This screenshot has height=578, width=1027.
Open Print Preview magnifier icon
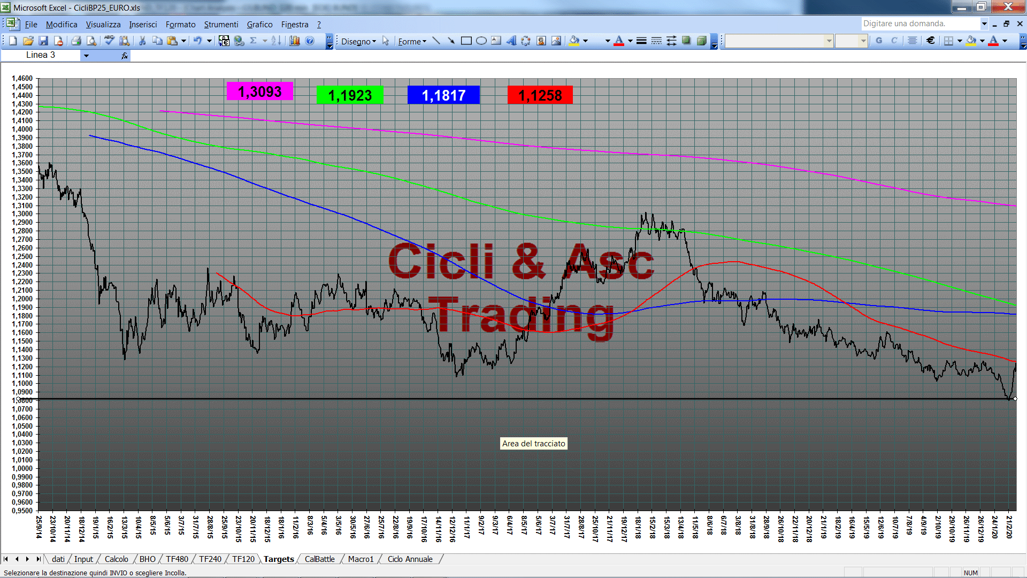tap(91, 41)
